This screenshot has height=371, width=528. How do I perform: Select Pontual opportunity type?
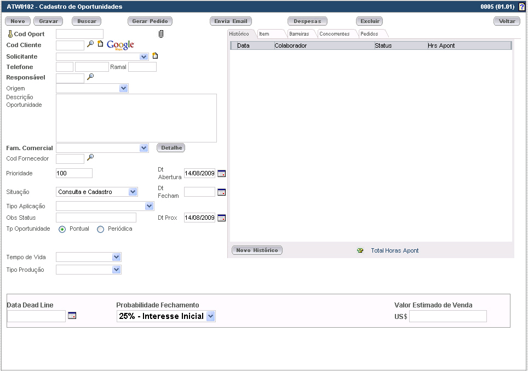(62, 229)
